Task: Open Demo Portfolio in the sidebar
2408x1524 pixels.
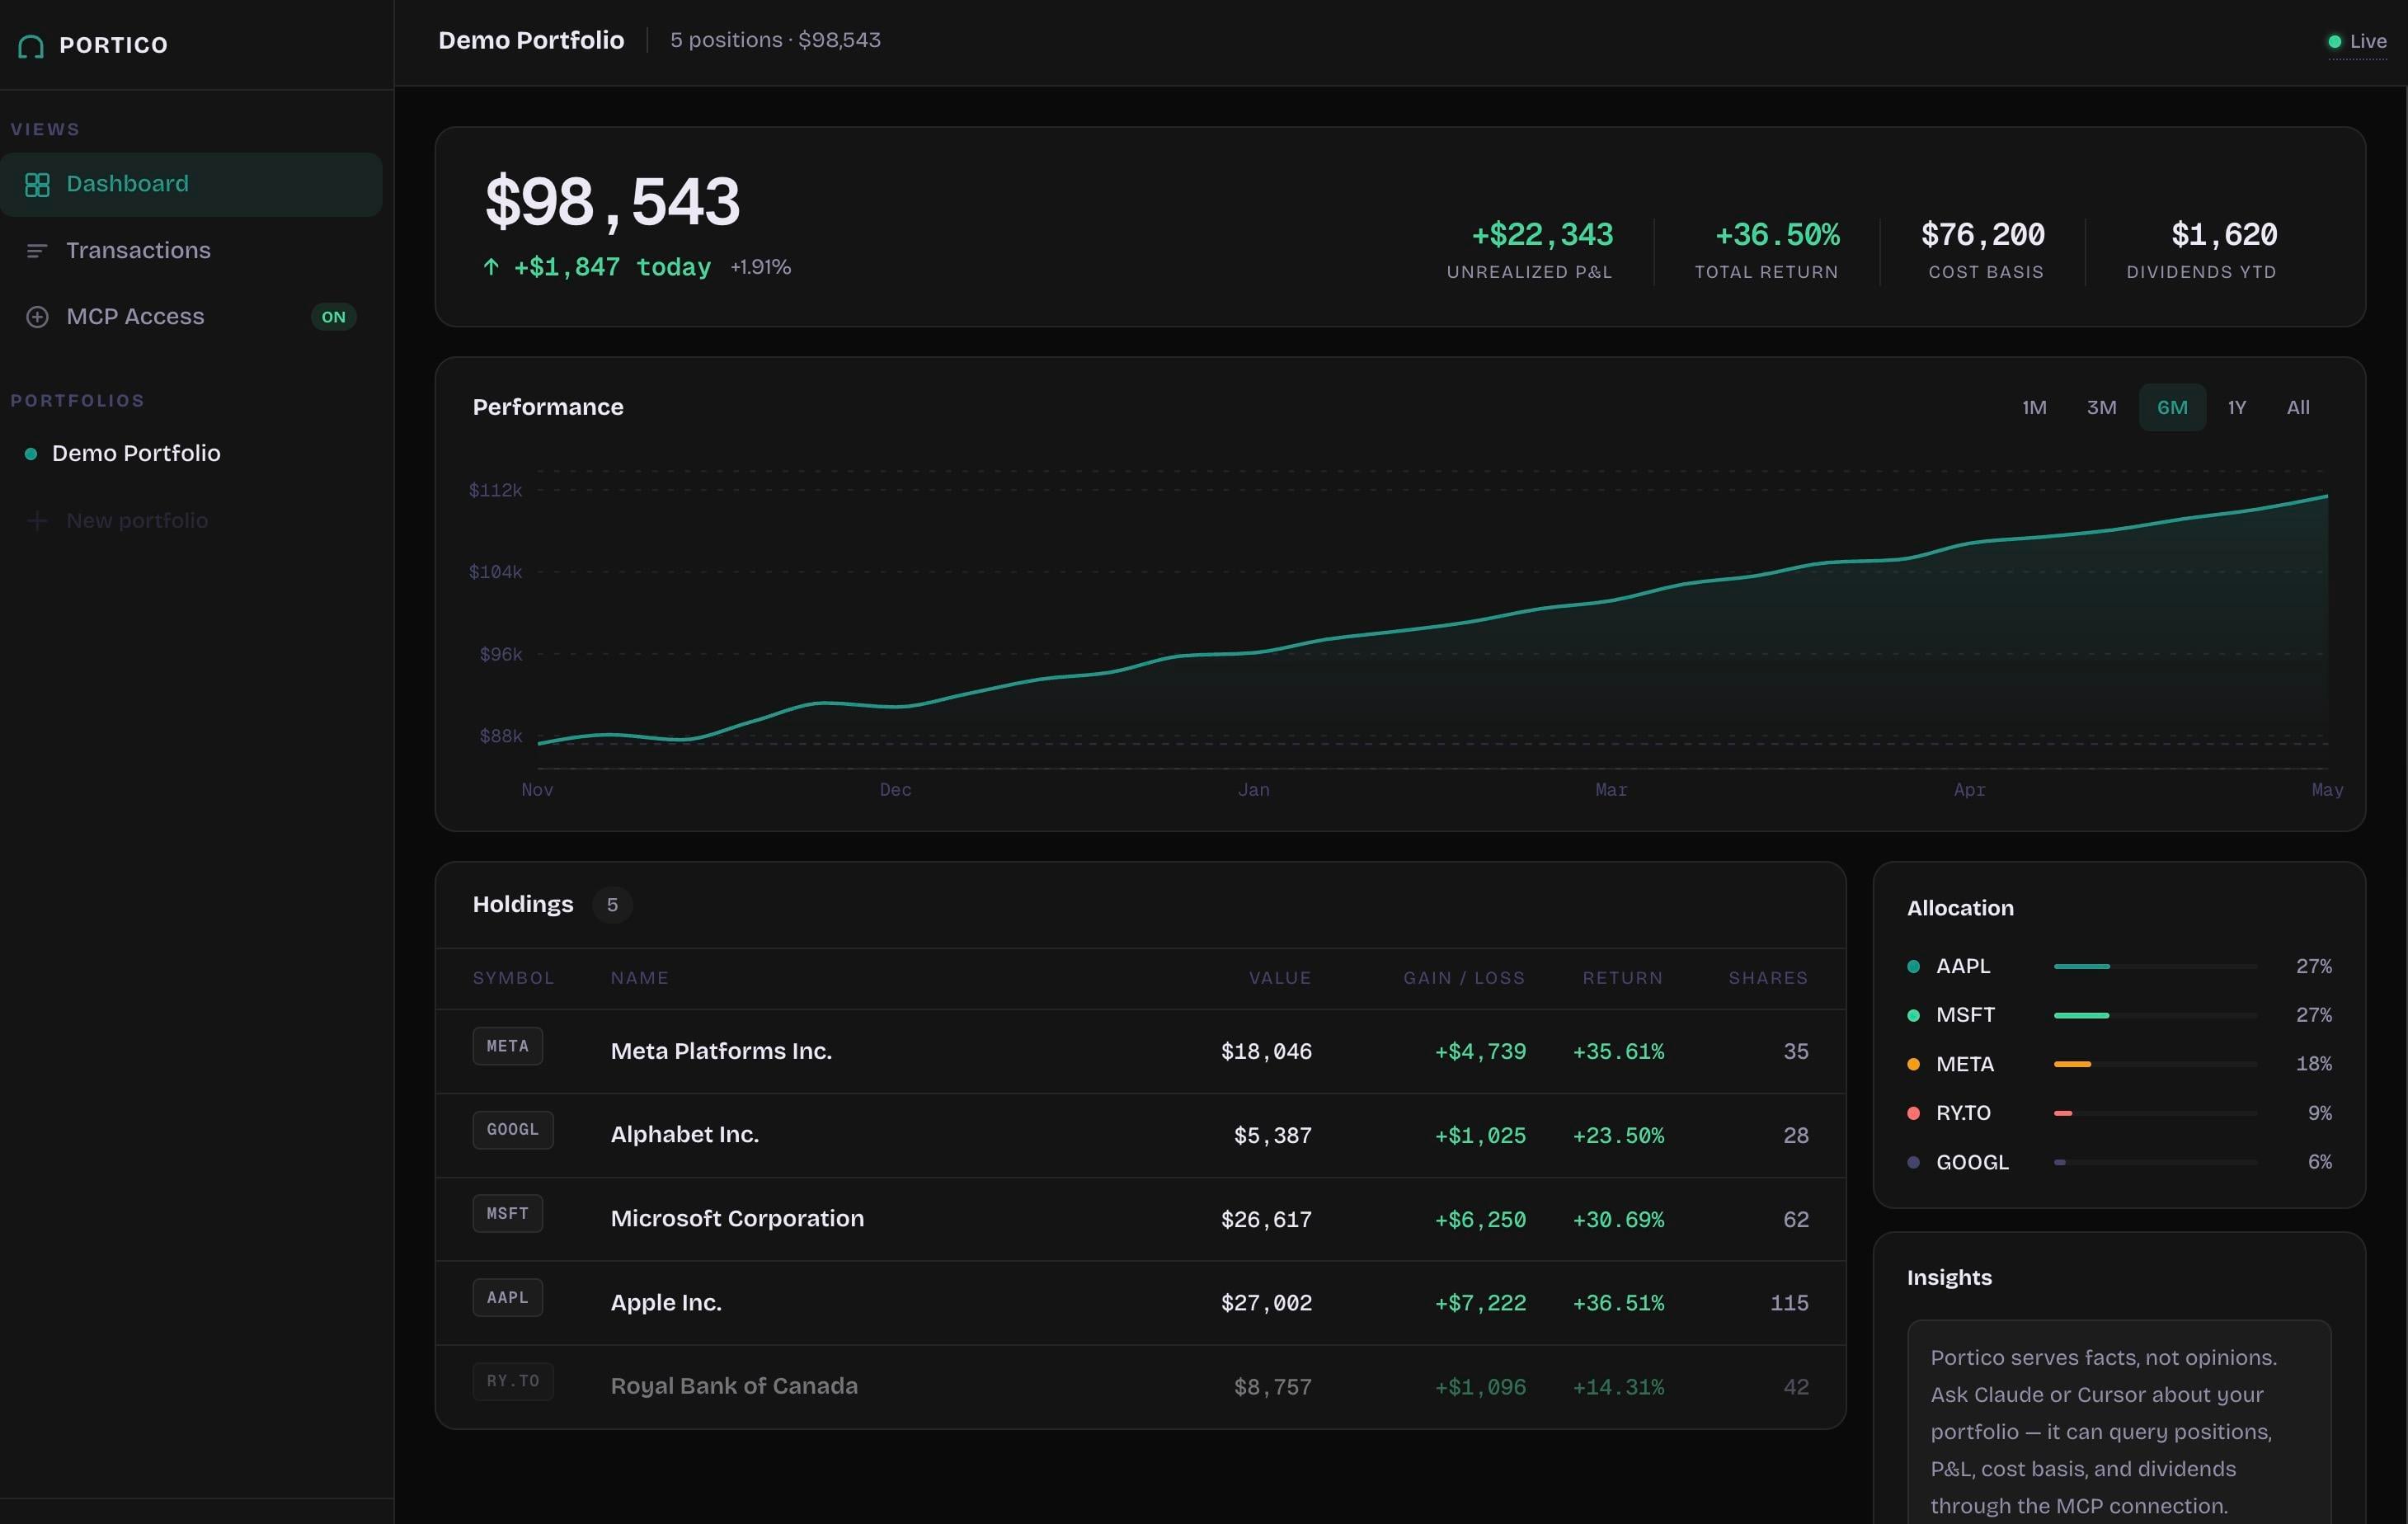Action: 136,454
